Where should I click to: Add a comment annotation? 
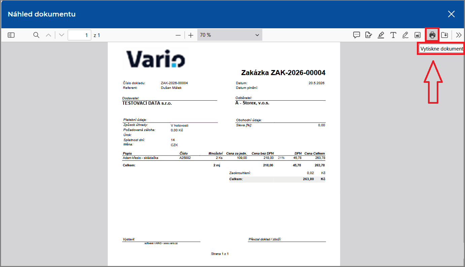(x=357, y=35)
